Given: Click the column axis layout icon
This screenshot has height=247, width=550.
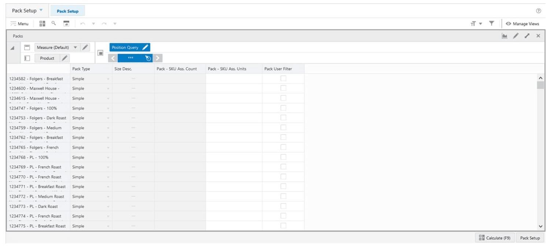Looking at the screenshot, I should click(x=27, y=47).
